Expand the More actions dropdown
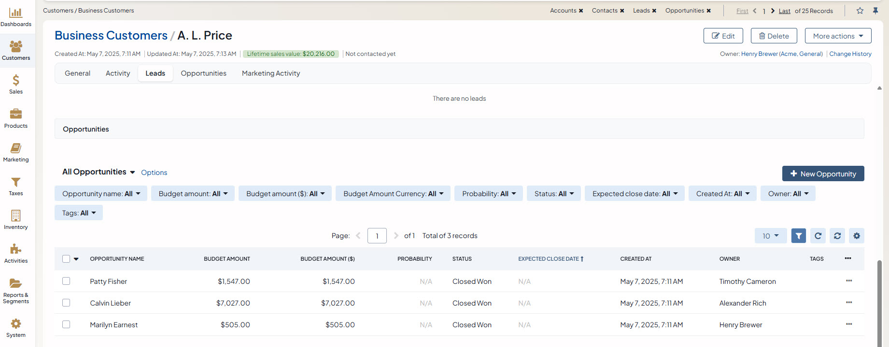Image resolution: width=889 pixels, height=347 pixels. point(838,36)
